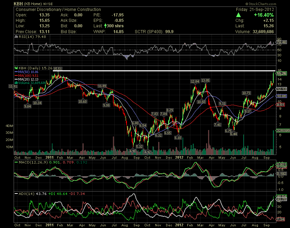This screenshot has height=228, width=290.
Task: Click the 10.60 price label
Action: point(83,101)
